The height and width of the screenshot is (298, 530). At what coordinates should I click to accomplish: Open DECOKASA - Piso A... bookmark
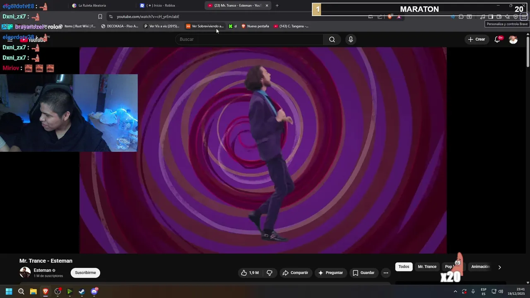tap(120, 26)
